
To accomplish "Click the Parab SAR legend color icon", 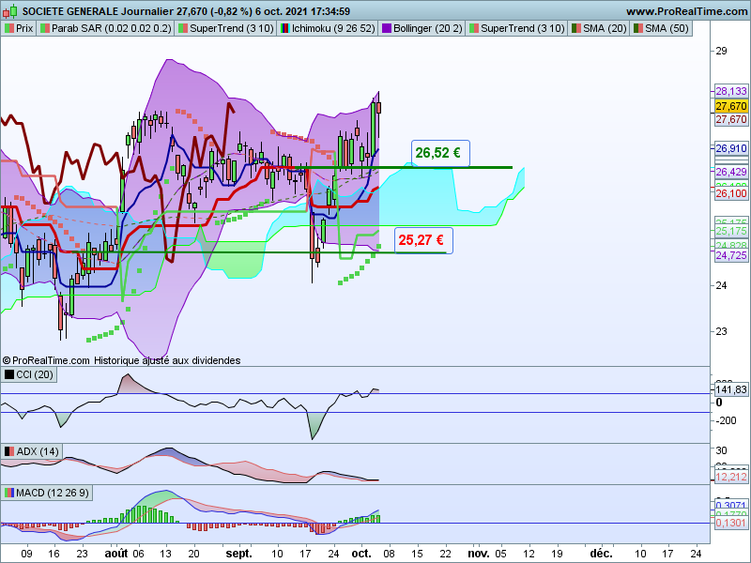I will [44, 28].
